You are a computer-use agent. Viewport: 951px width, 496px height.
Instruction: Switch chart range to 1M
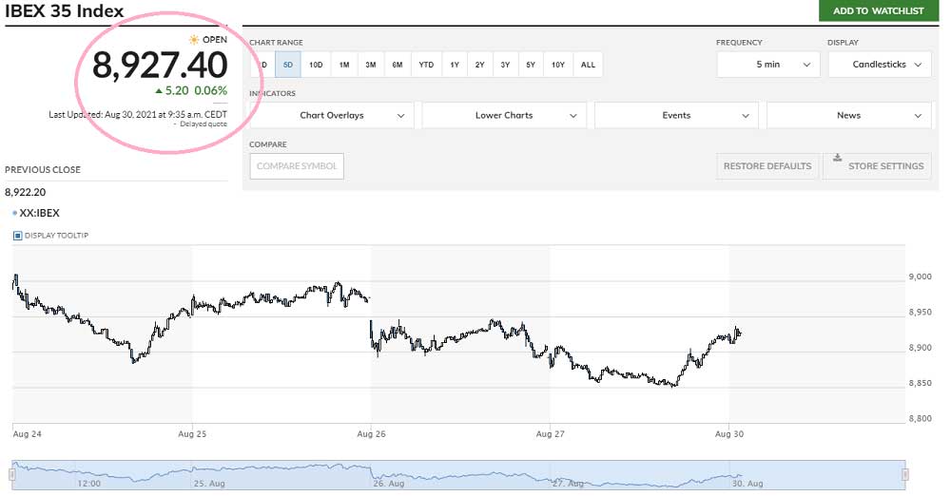(x=344, y=65)
